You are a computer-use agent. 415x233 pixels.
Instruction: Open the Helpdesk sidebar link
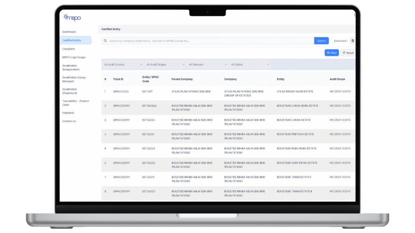(x=68, y=113)
